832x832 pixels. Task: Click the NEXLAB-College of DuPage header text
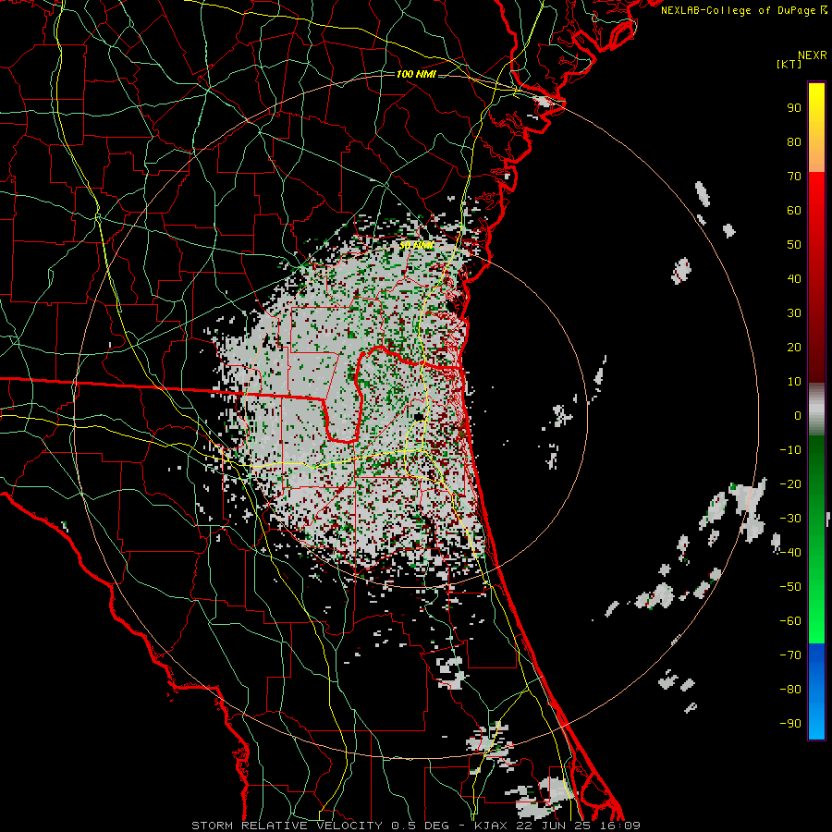(x=743, y=10)
